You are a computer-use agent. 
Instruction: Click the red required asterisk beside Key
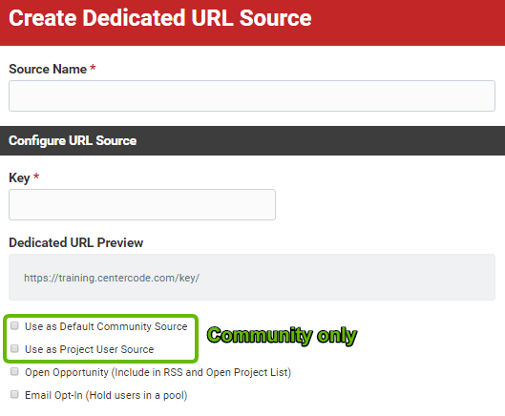[36, 177]
